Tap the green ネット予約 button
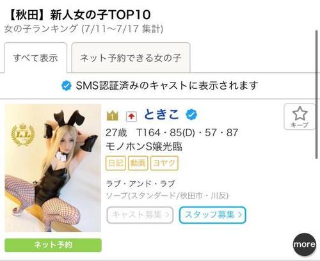 53,245
